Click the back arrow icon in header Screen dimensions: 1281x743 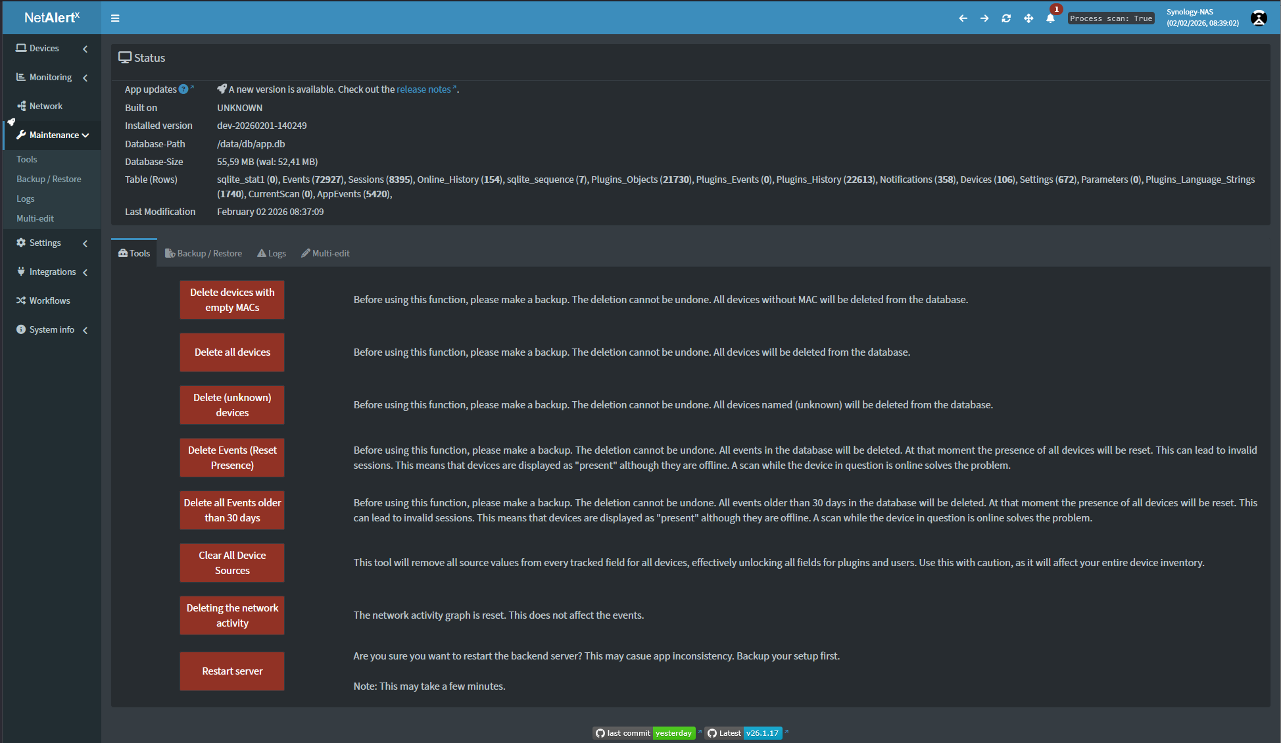coord(963,18)
